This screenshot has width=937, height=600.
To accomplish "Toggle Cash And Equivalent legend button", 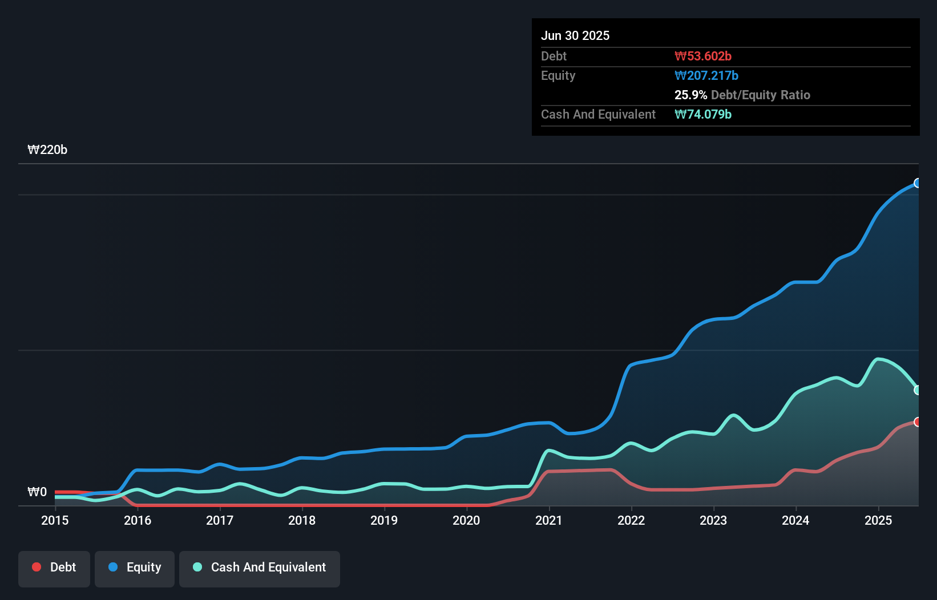I will click(260, 568).
